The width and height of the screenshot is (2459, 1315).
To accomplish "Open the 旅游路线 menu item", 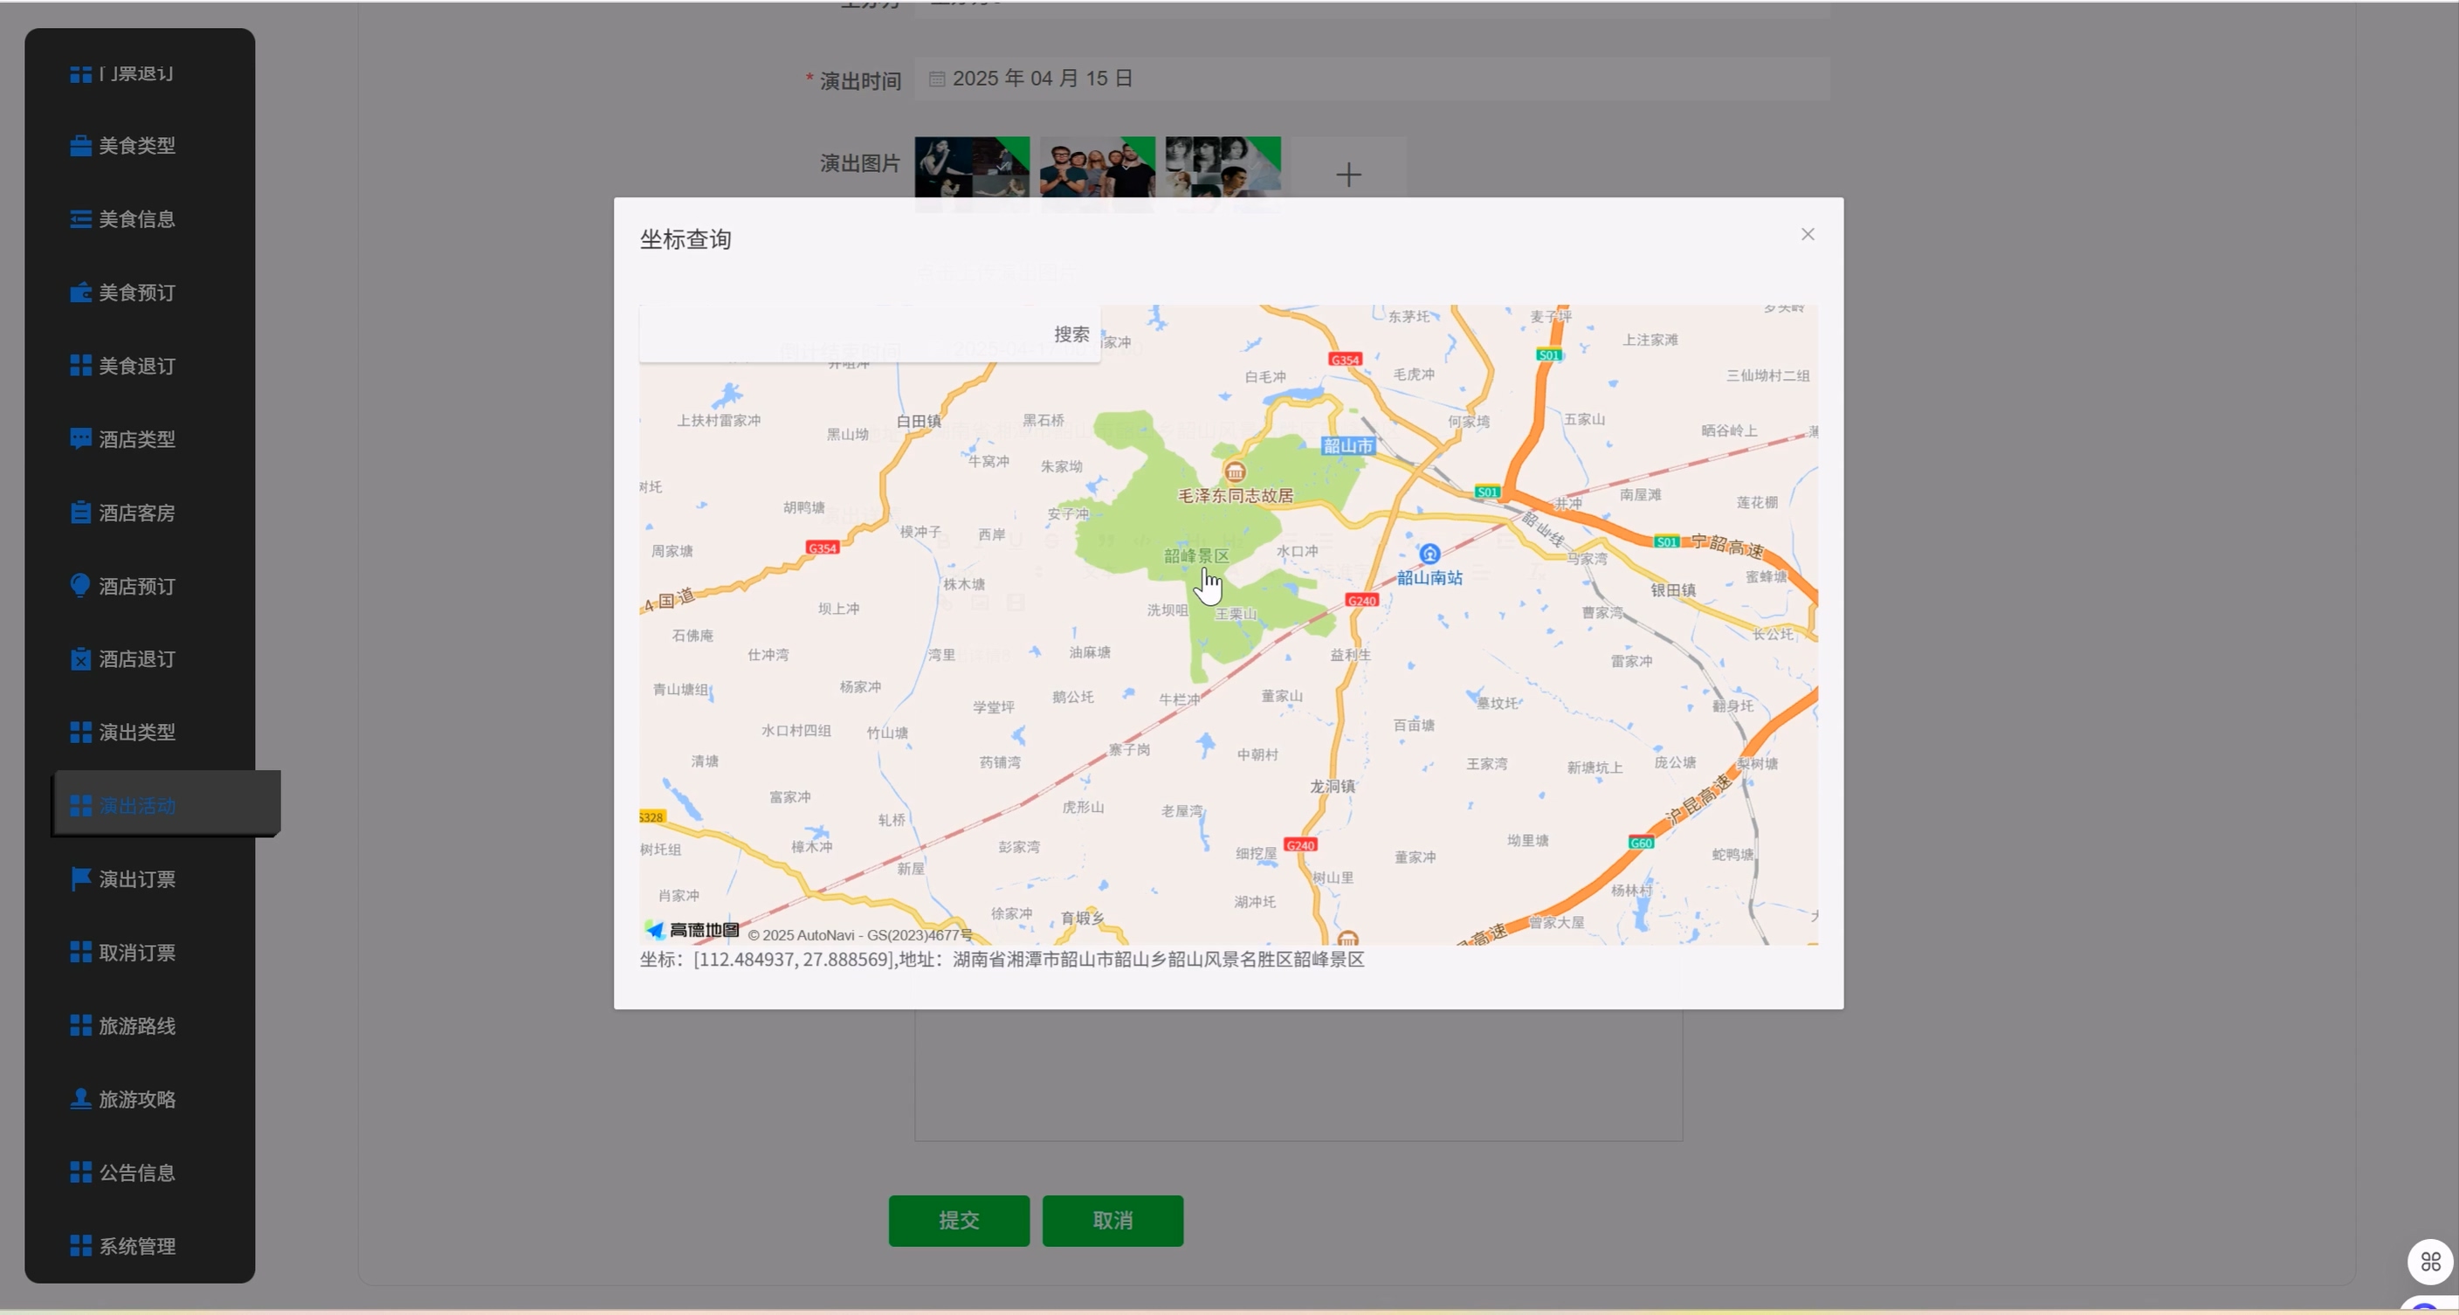I will click(x=136, y=1026).
